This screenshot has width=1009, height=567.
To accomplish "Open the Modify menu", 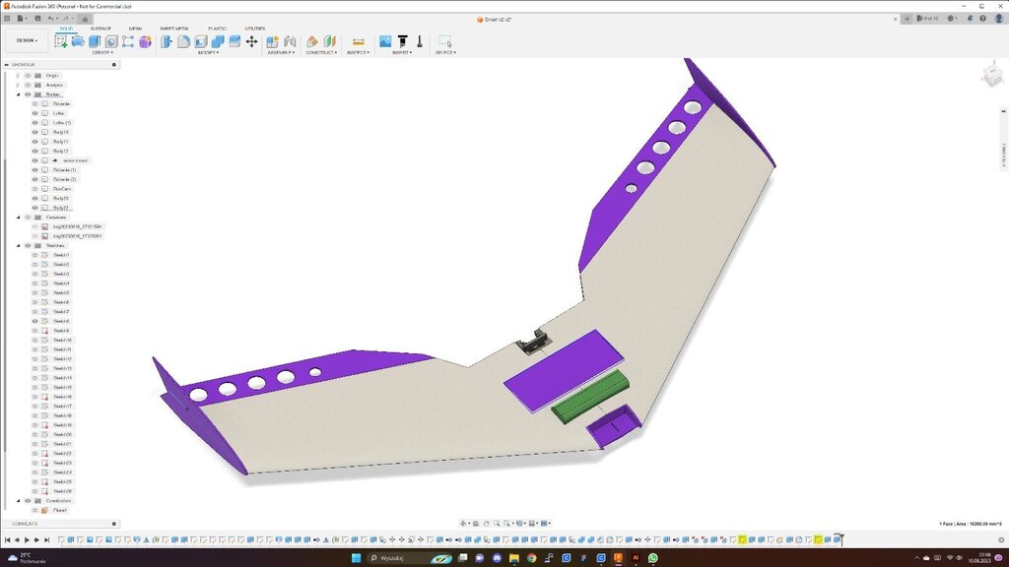I will pyautogui.click(x=207, y=52).
